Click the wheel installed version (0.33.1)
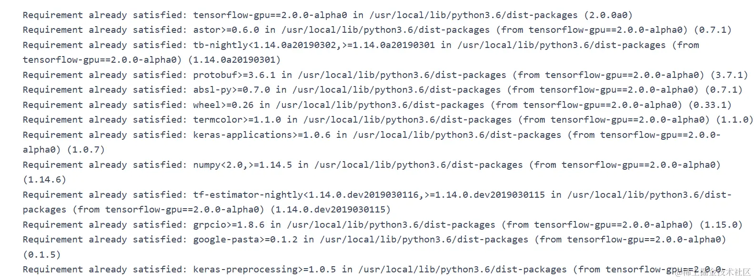754x280 pixels. (x=710, y=105)
